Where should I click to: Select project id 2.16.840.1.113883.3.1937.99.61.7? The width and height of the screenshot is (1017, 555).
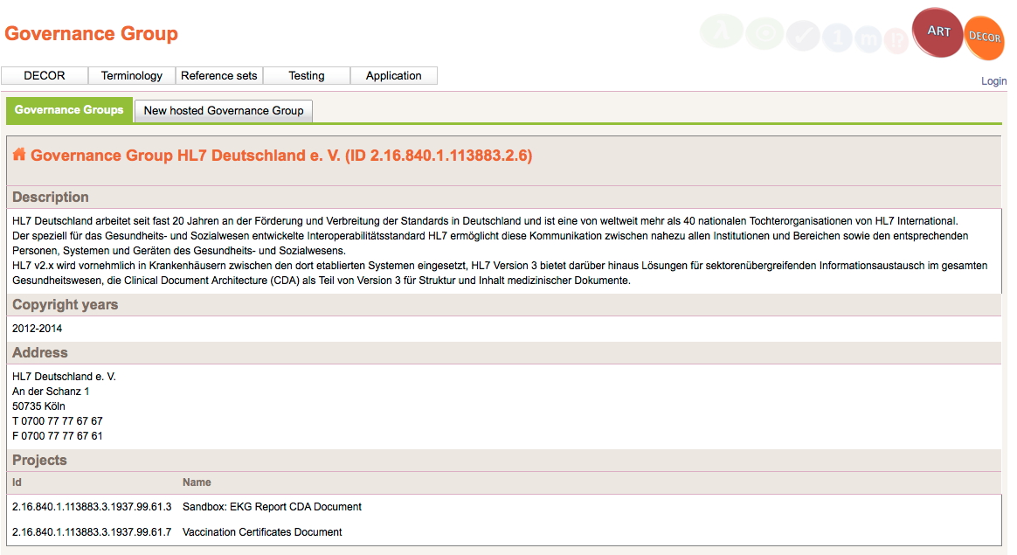tap(92, 532)
